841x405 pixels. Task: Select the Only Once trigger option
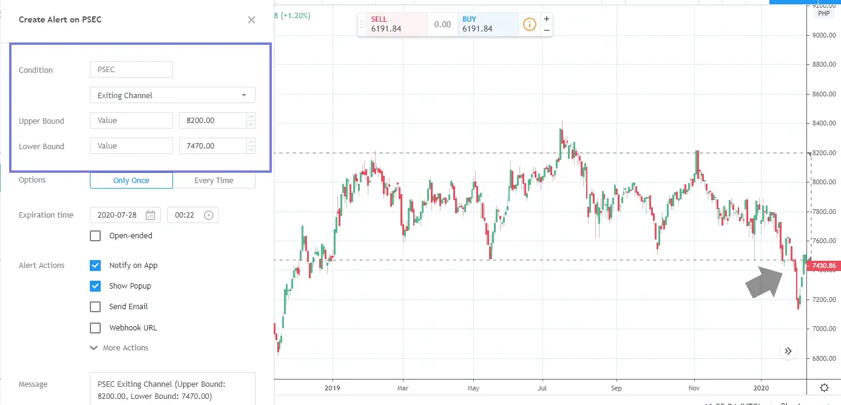click(x=131, y=180)
